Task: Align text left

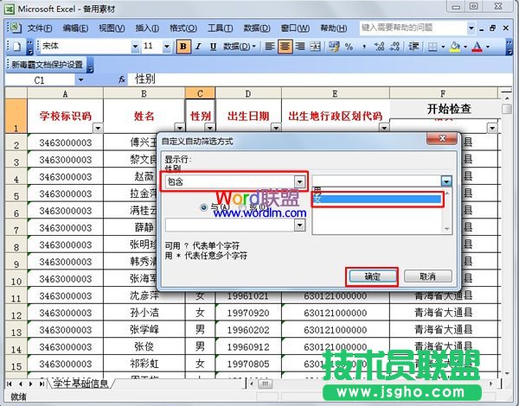Action: click(x=270, y=47)
